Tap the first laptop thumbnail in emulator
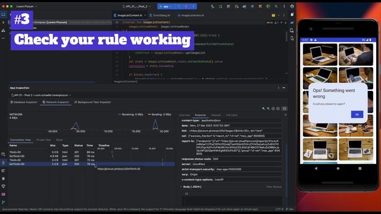The height and width of the screenshot is (214, 381). [x=320, y=55]
